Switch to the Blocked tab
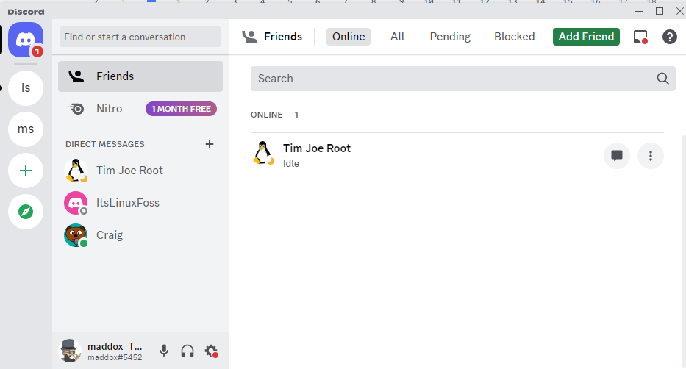 coord(515,37)
